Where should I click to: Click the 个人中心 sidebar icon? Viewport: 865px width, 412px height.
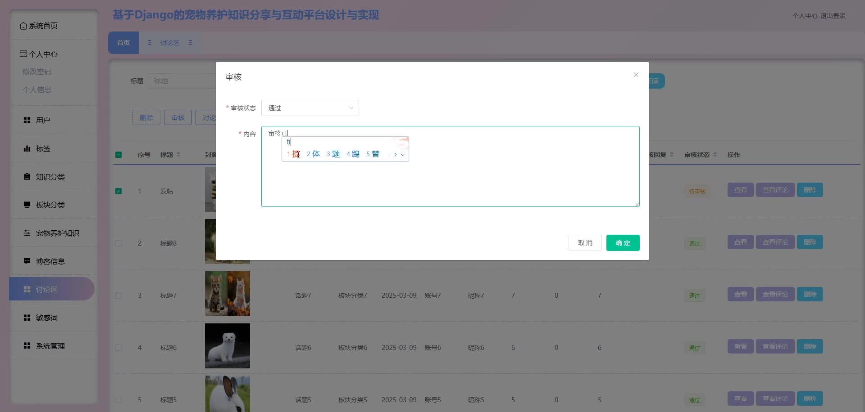pyautogui.click(x=23, y=54)
